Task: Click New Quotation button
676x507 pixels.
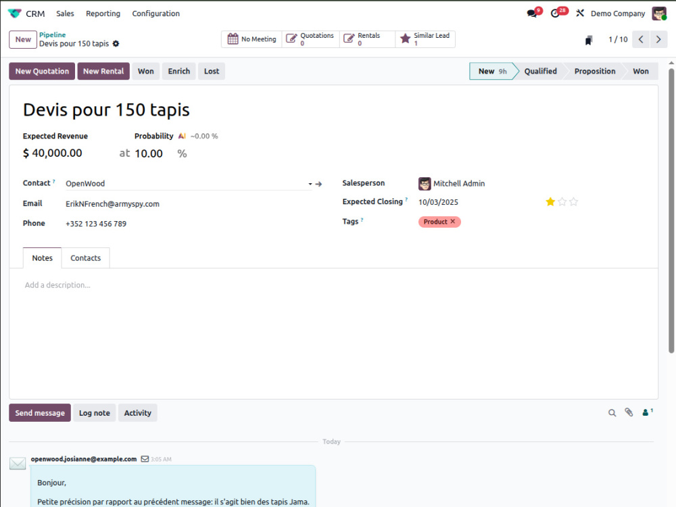Action: pyautogui.click(x=42, y=71)
